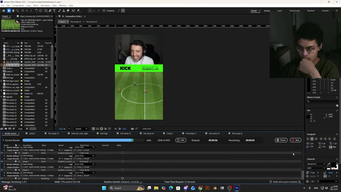Switch to the Pre-comp 14 timeline tab
The image size is (341, 192).
(53, 133)
